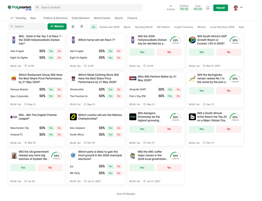
Task: Click the Polymarket logo
Action: click(19, 8)
